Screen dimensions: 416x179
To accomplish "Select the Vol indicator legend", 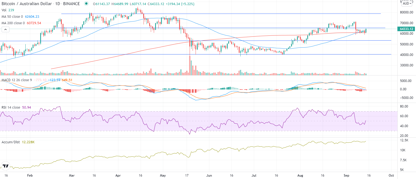I will point(5,10).
